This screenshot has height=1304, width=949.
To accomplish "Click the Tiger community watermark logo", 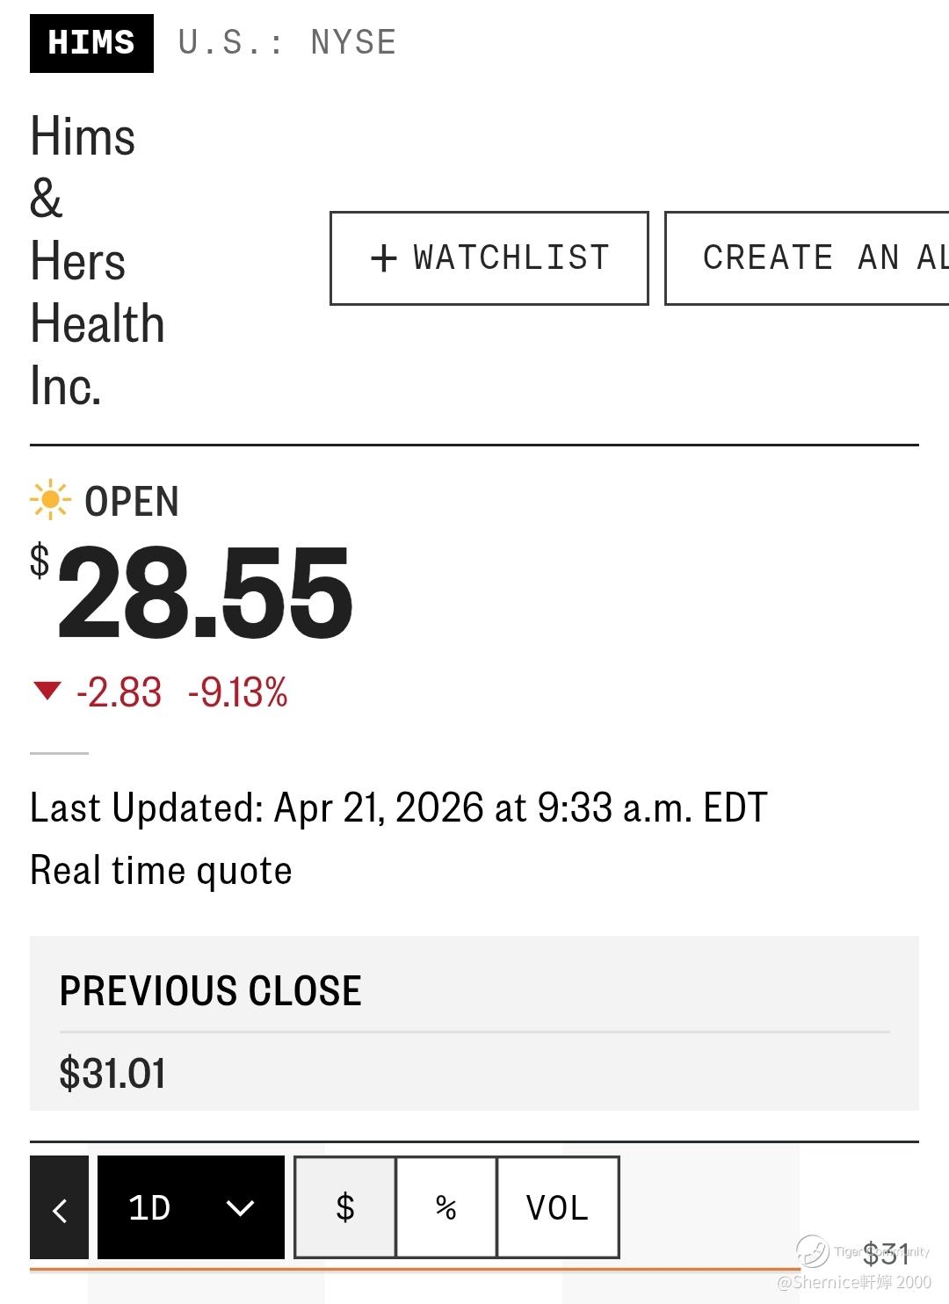I will tap(812, 1250).
